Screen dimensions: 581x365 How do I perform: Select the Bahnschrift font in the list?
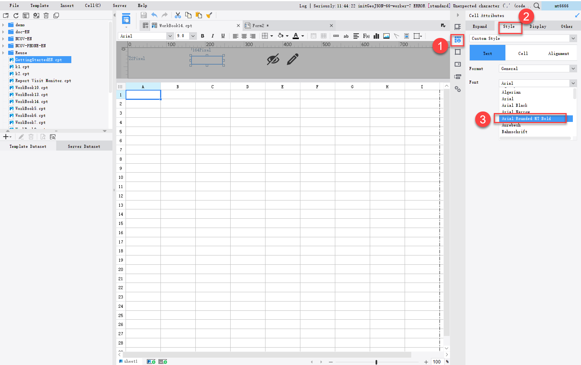[514, 132]
